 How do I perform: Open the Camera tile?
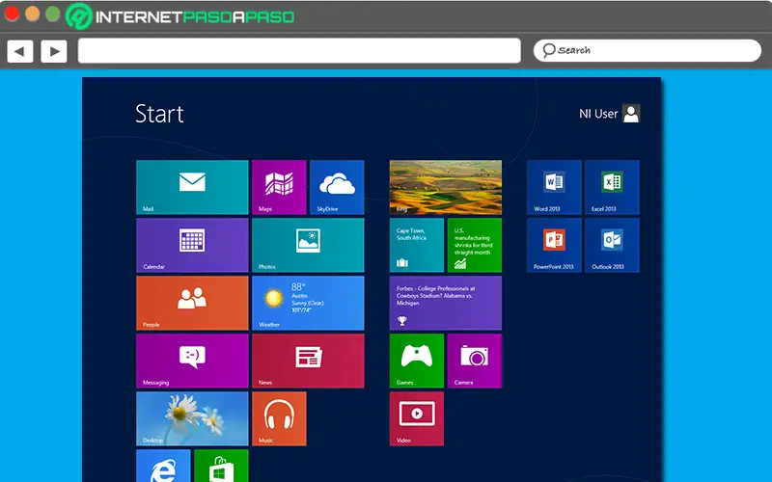tap(475, 361)
